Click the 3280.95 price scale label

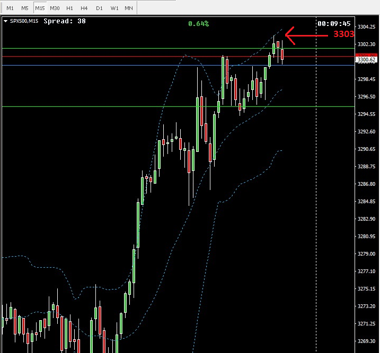click(x=366, y=236)
